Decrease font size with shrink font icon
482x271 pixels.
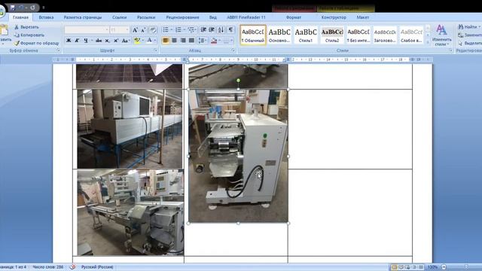coord(144,30)
